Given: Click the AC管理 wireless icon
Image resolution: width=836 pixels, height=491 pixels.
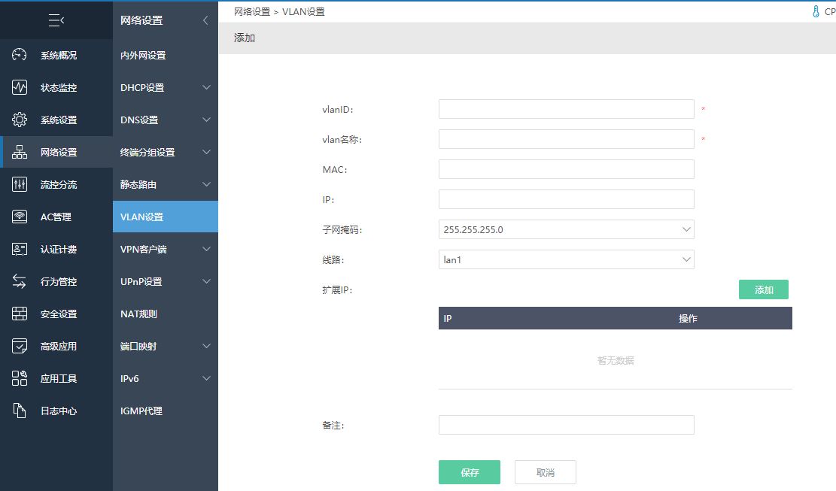Looking at the screenshot, I should (20, 217).
